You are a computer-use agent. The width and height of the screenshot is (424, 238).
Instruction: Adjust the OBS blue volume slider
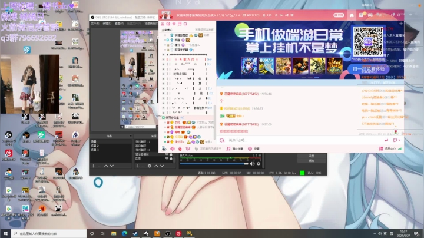pos(214,164)
